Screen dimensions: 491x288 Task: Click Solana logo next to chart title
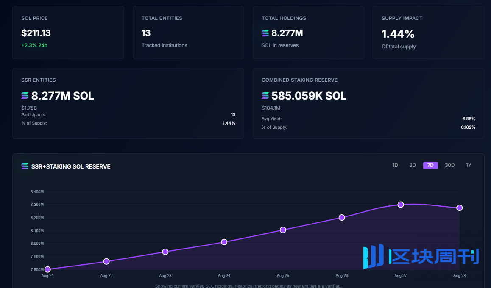click(25, 166)
